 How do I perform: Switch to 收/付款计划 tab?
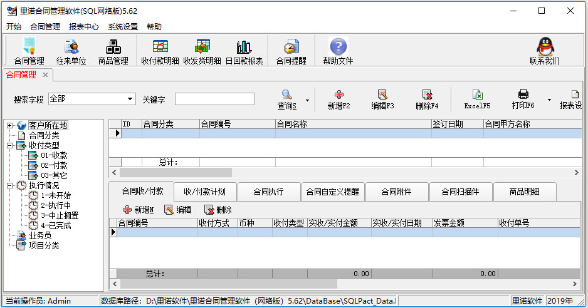pos(205,192)
